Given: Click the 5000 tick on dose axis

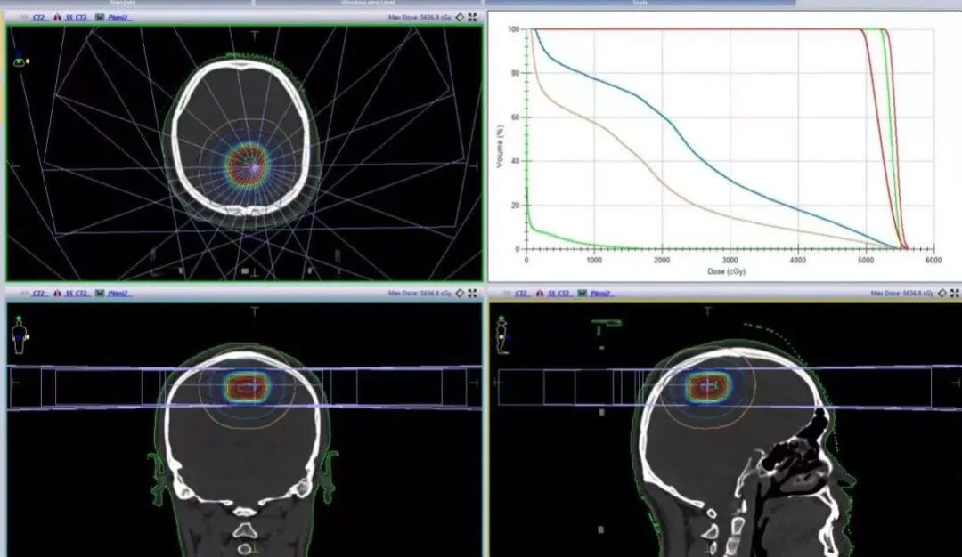Looking at the screenshot, I should click(x=866, y=261).
